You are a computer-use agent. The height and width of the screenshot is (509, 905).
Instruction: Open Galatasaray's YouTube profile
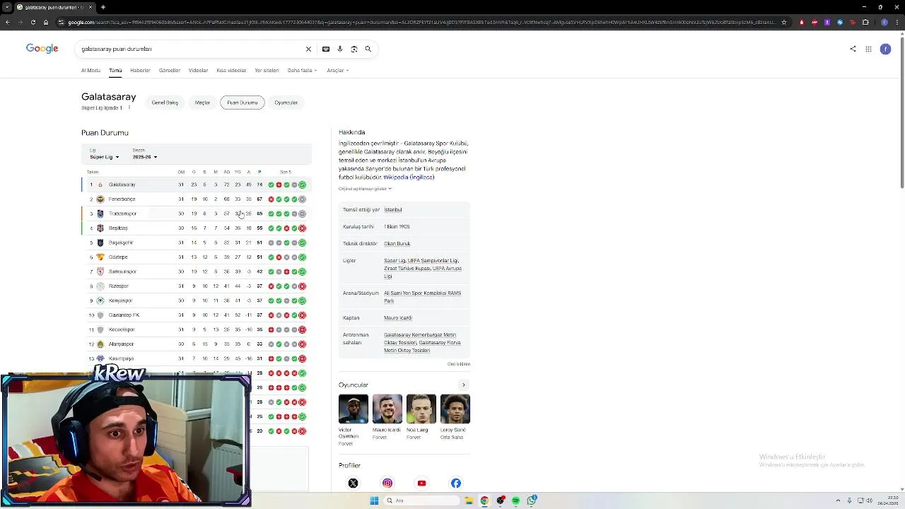click(421, 484)
